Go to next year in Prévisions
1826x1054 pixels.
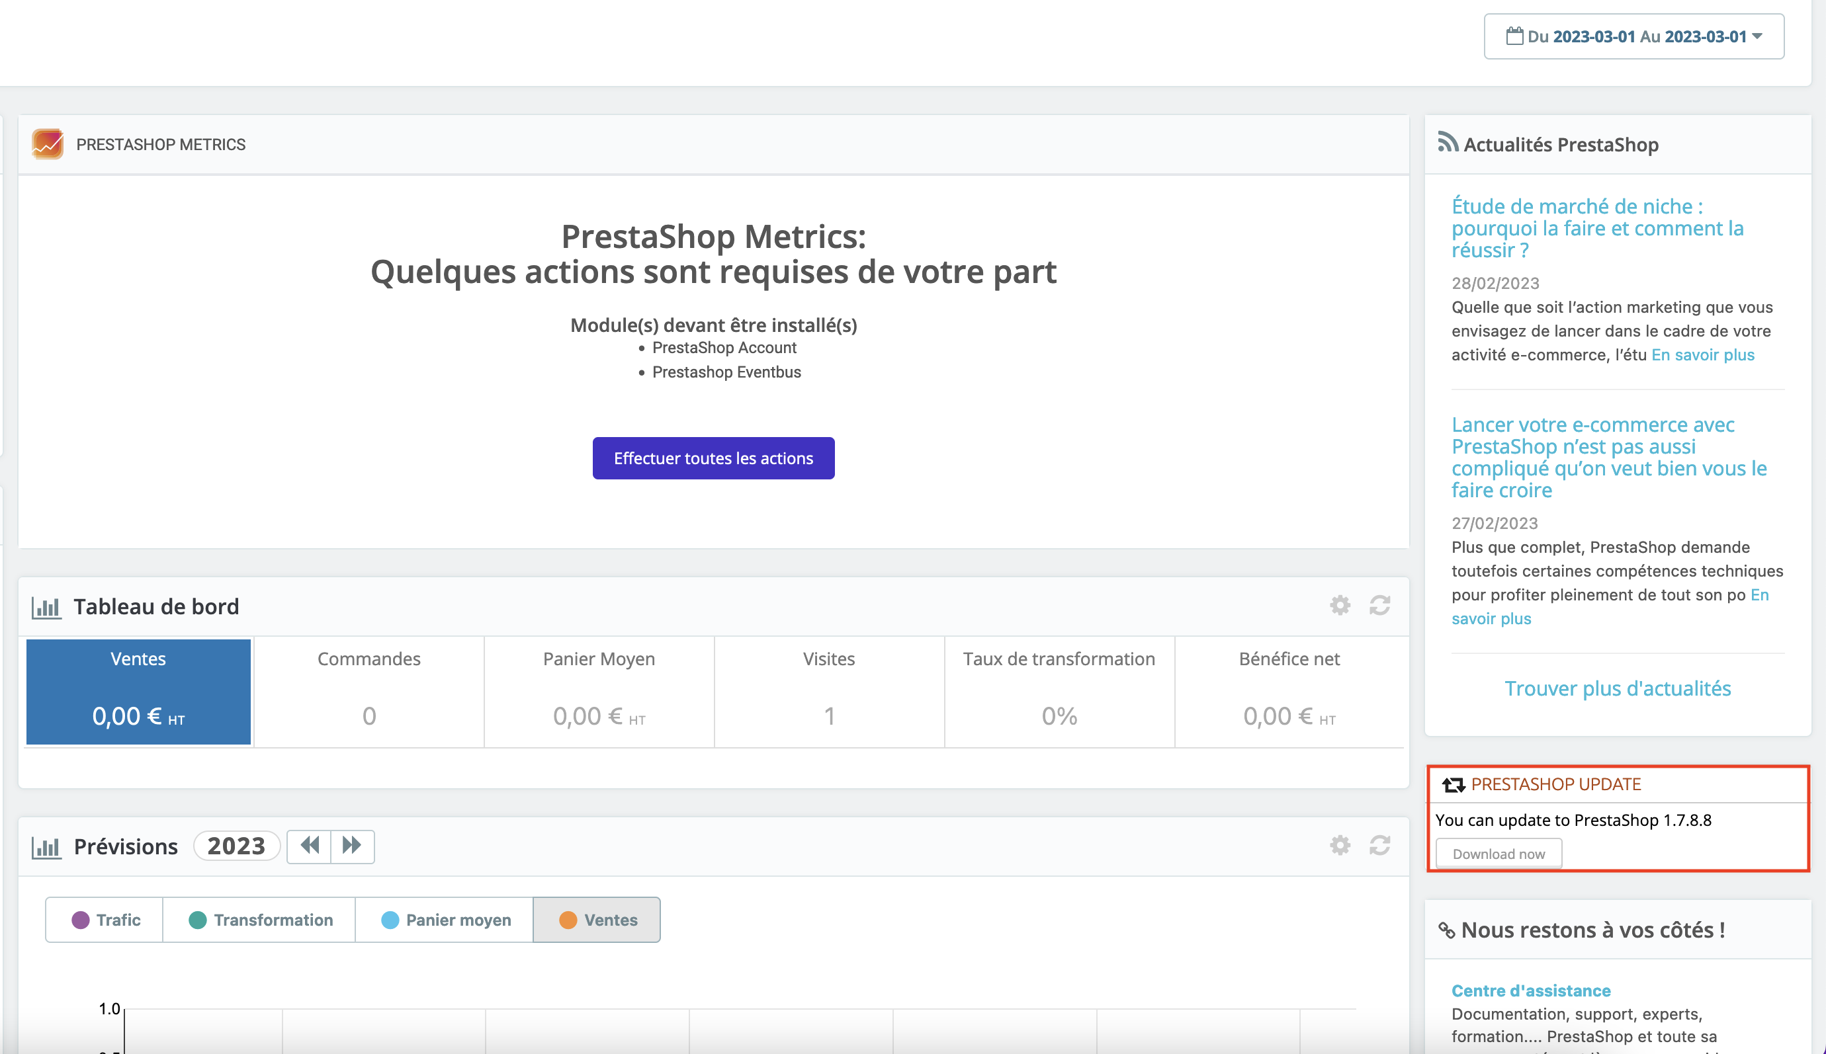(x=353, y=846)
